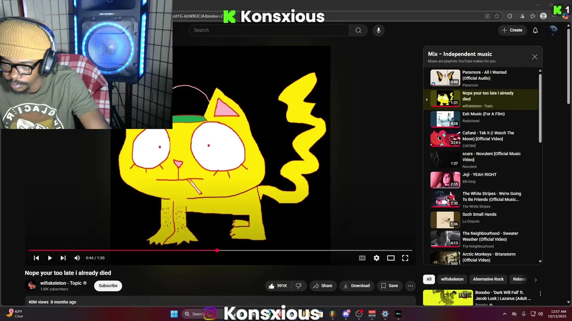This screenshot has height=321, width=572.
Task: Open the split screen apps icon in the address bar
Action: coord(487,16)
